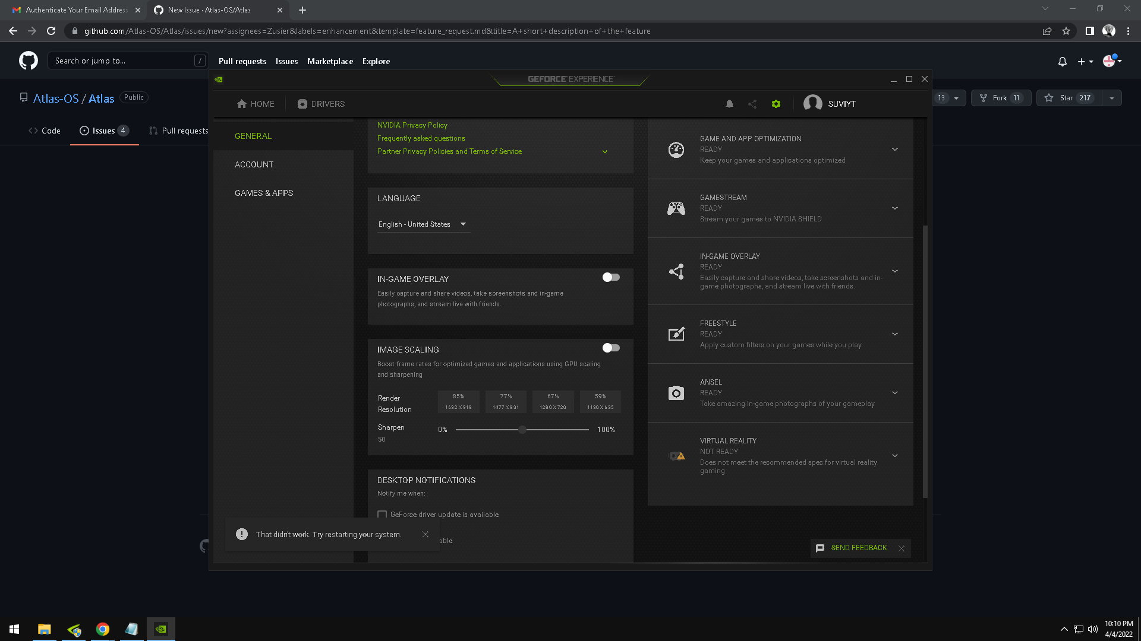
Task: Click the NVIDIA icon in Windows taskbar
Action: click(161, 629)
